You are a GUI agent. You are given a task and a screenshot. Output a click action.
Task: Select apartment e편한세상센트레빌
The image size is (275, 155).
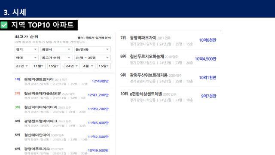[146, 94]
